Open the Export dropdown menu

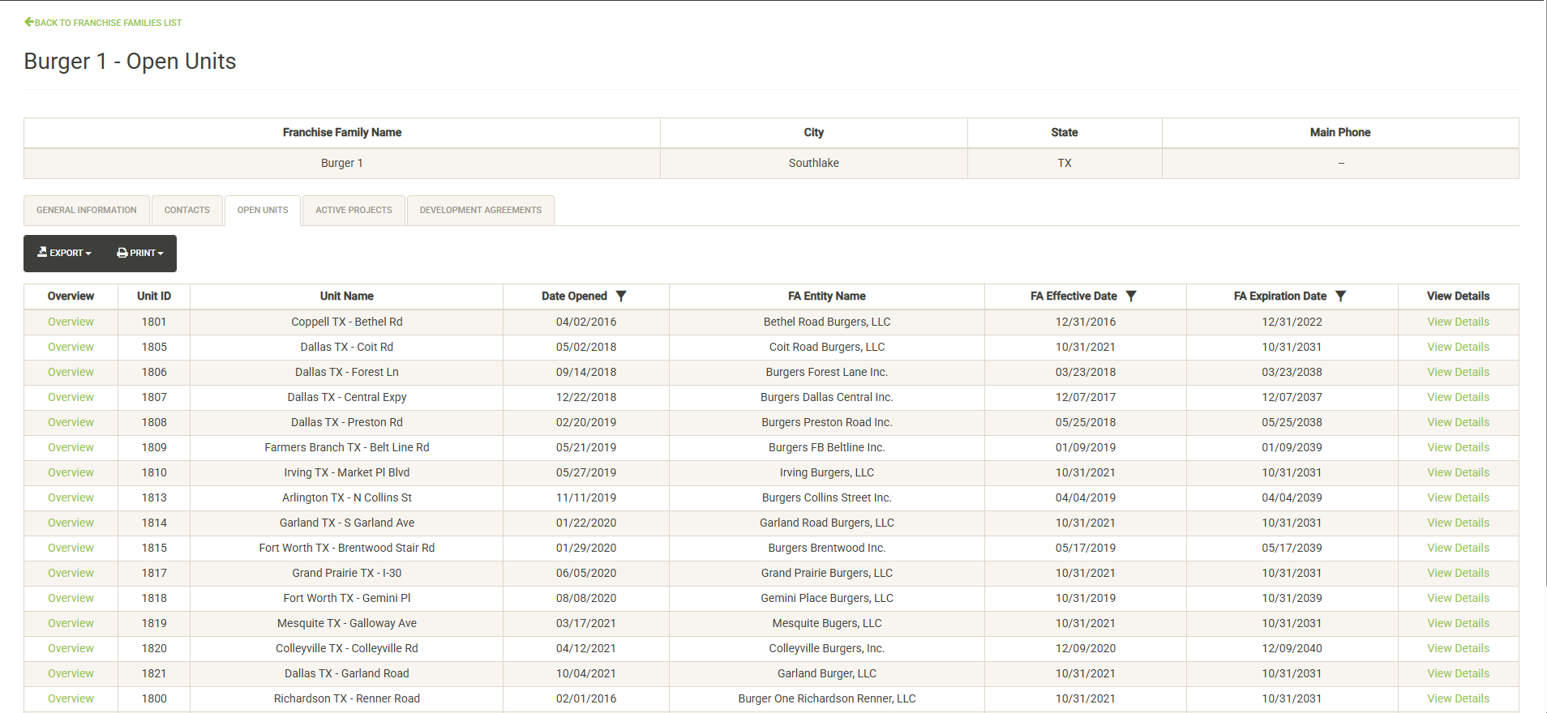65,254
